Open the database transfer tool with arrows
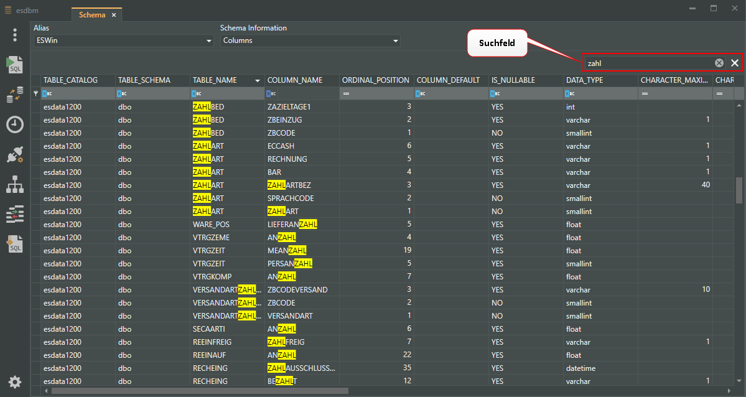 coord(15,94)
